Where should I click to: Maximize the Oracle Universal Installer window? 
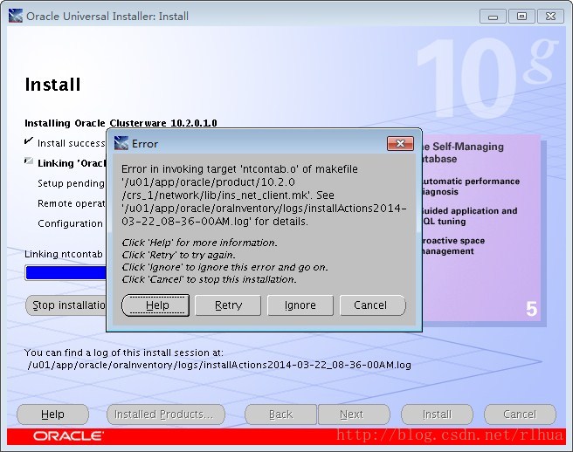[x=521, y=17]
